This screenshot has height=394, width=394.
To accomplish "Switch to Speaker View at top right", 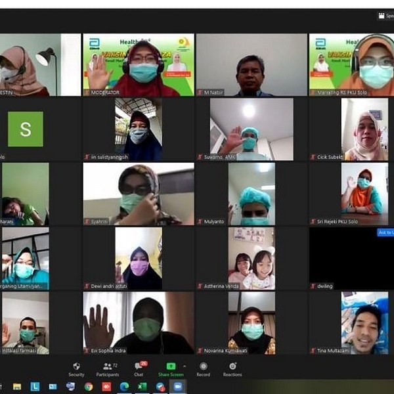I will [x=385, y=16].
